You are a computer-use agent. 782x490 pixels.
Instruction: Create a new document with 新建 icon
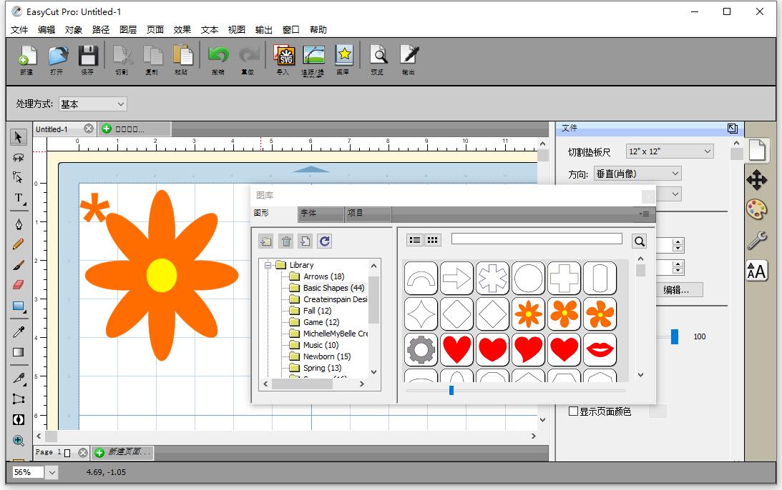[27, 60]
